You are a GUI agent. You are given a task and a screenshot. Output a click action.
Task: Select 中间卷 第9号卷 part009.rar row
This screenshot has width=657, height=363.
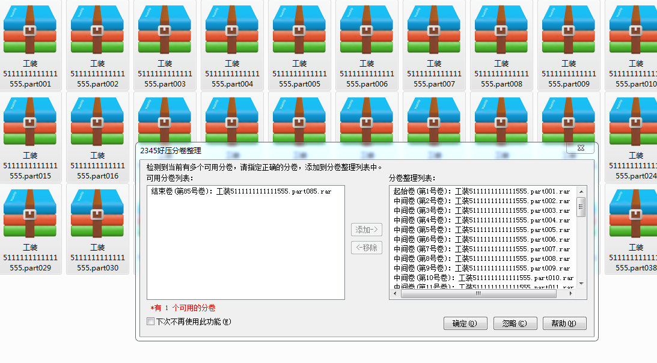[482, 269]
